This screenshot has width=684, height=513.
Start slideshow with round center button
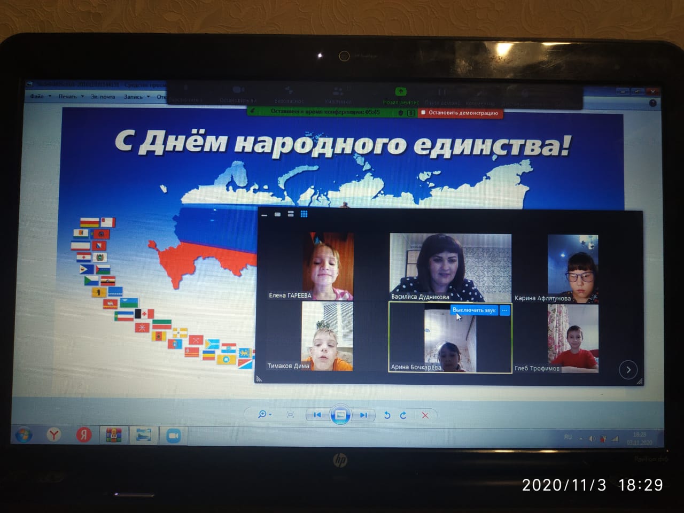tap(340, 415)
